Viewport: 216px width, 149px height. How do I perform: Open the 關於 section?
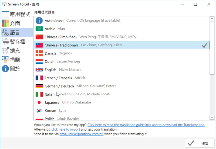pyautogui.click(x=17, y=69)
